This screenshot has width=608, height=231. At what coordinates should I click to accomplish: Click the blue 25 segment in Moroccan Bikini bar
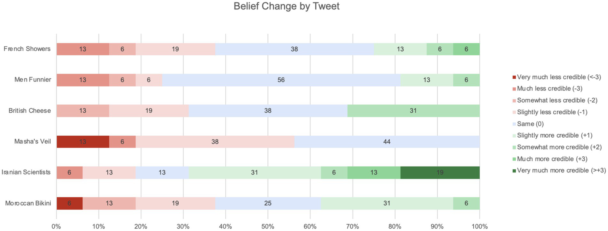268,203
